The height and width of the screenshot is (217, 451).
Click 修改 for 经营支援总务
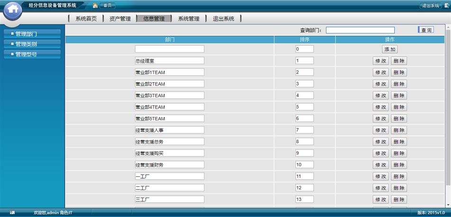tap(381, 142)
